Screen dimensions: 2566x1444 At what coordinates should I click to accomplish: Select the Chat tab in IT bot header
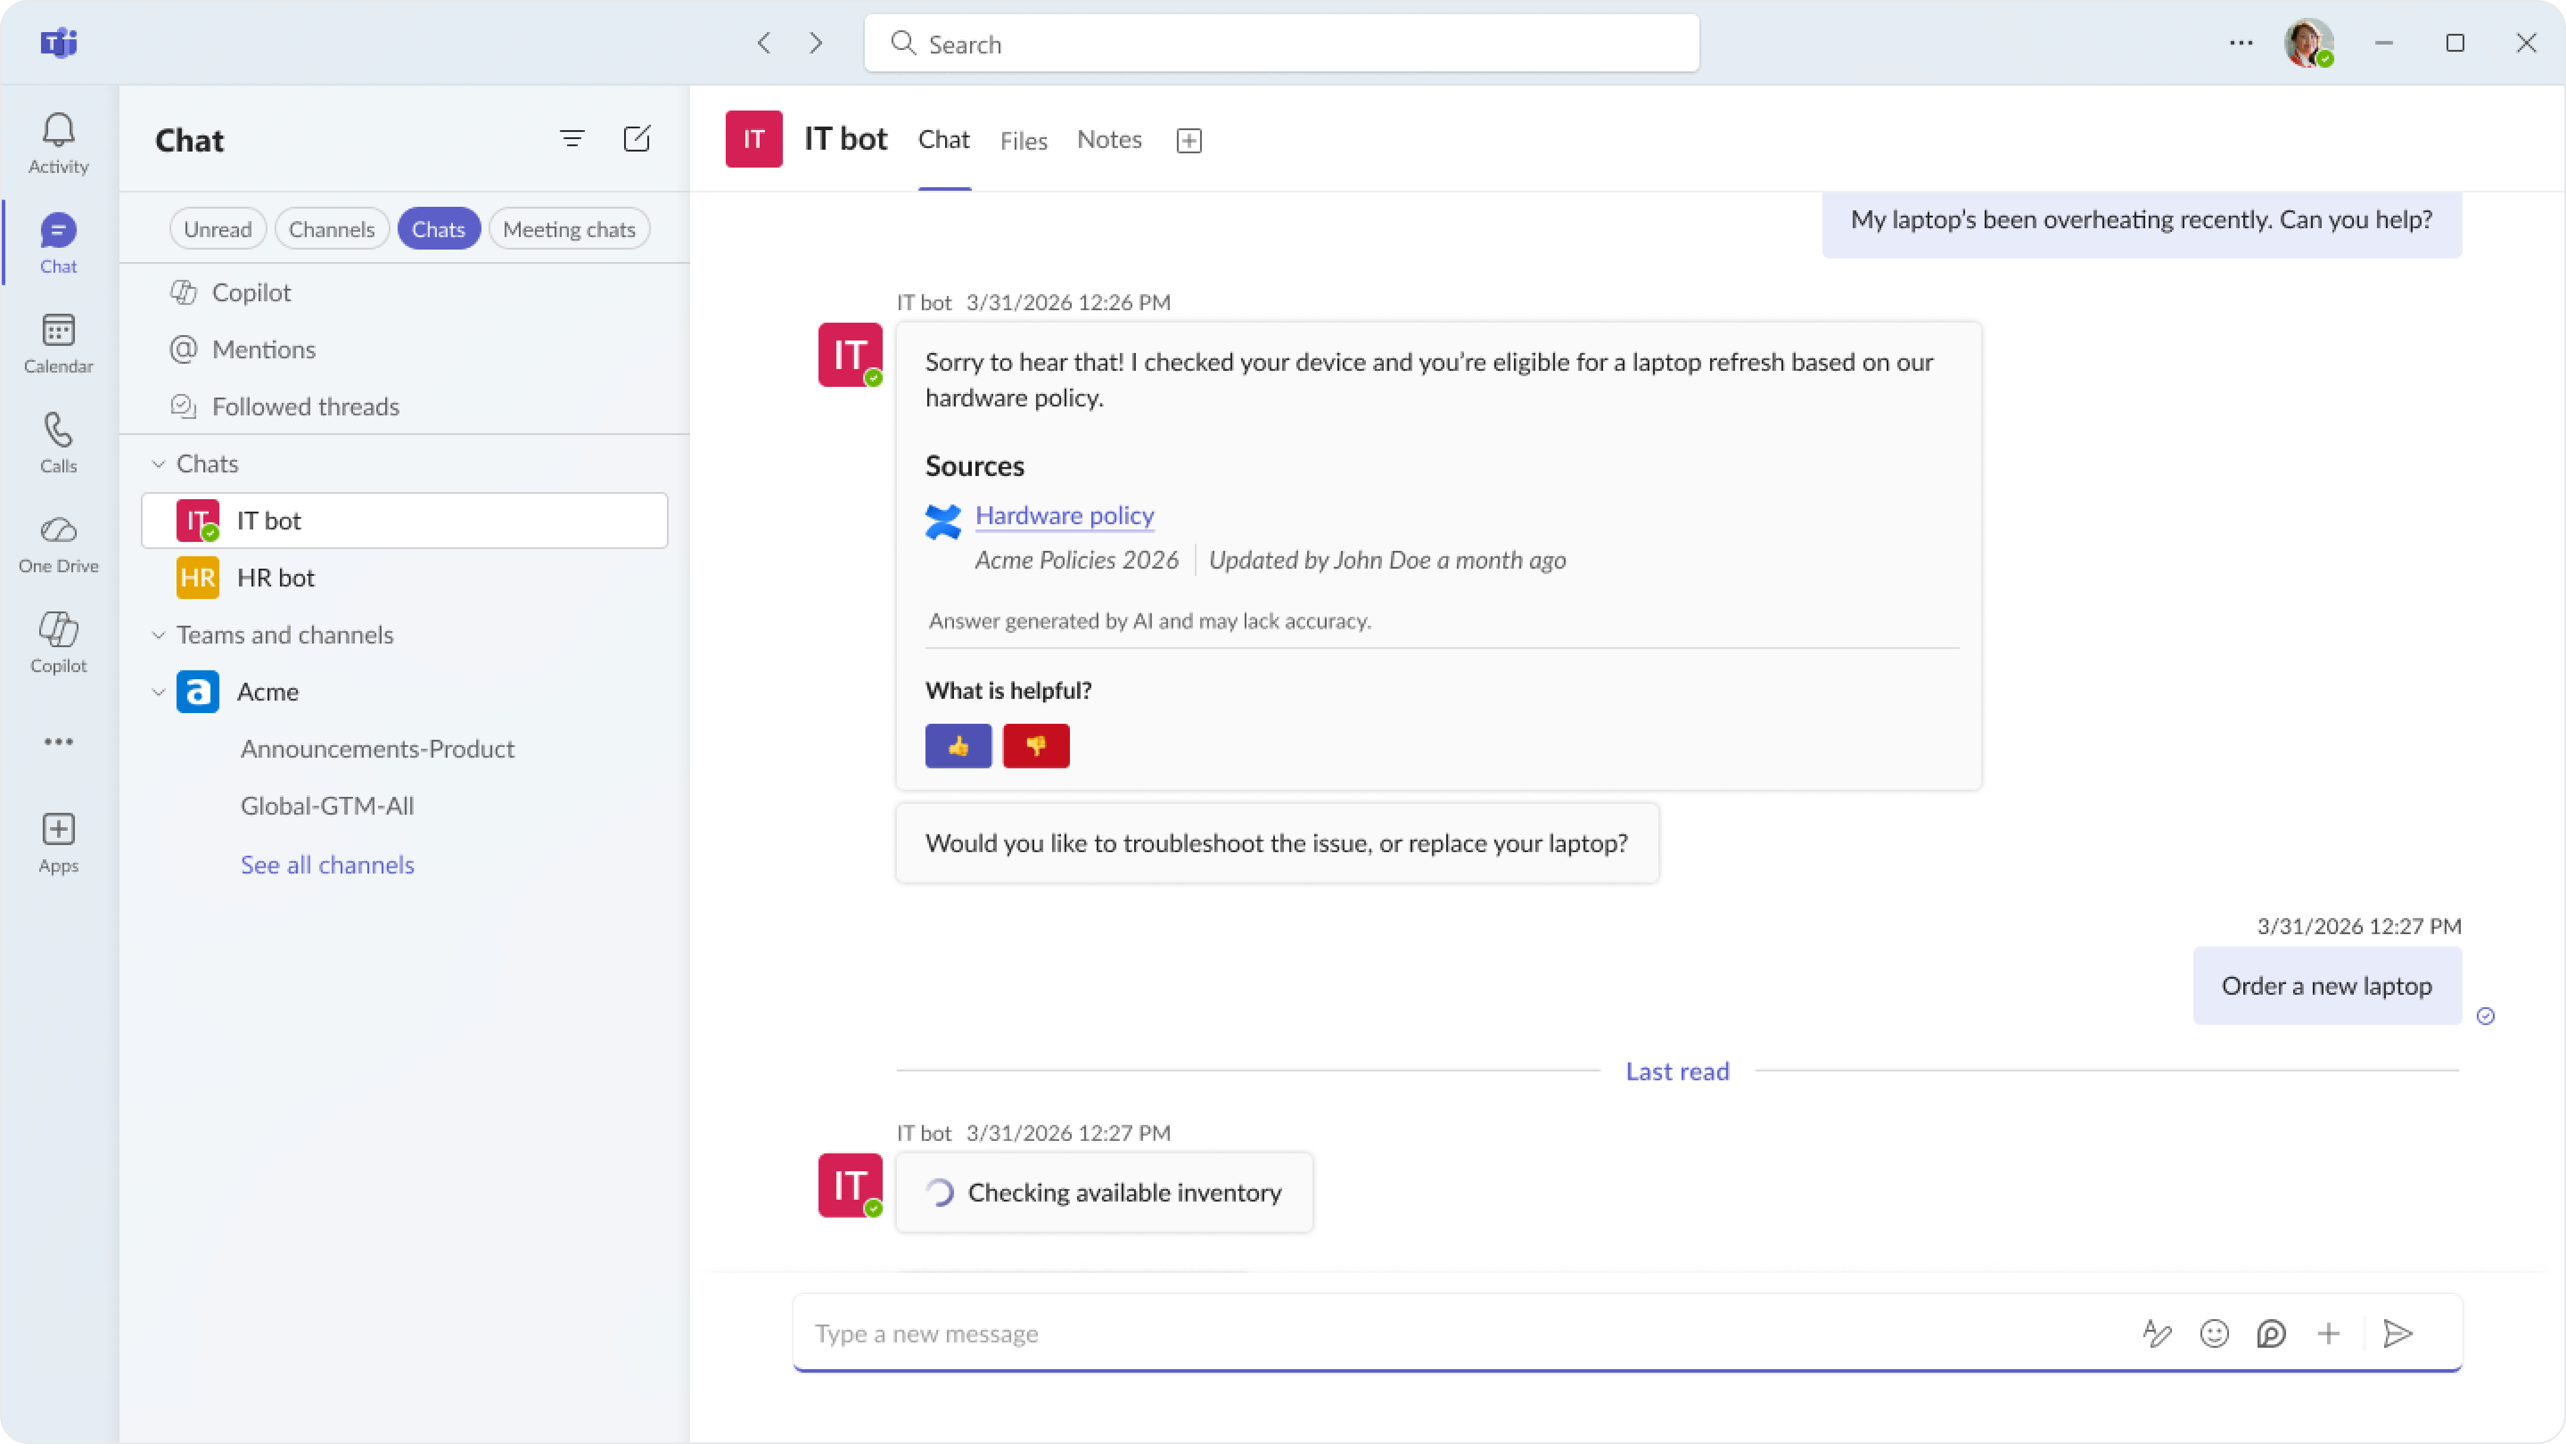(943, 140)
